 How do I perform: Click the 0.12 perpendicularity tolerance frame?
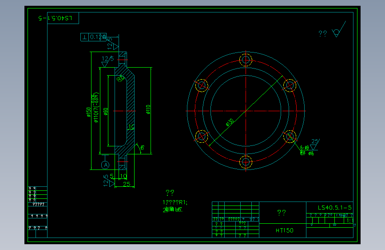pos(93,37)
